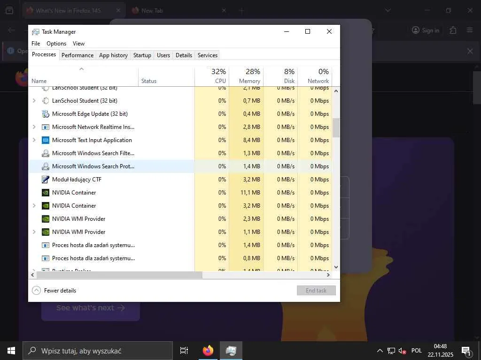Click the Microsoft Network Realtime Inspection icon
This screenshot has width=481, height=360.
click(x=46, y=127)
